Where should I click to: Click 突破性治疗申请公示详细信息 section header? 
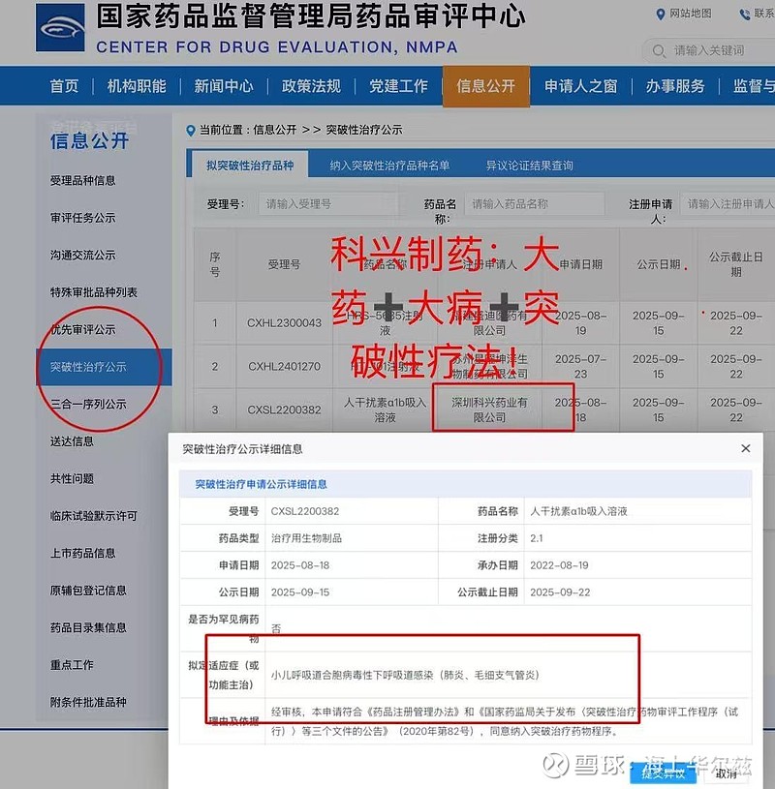[261, 485]
